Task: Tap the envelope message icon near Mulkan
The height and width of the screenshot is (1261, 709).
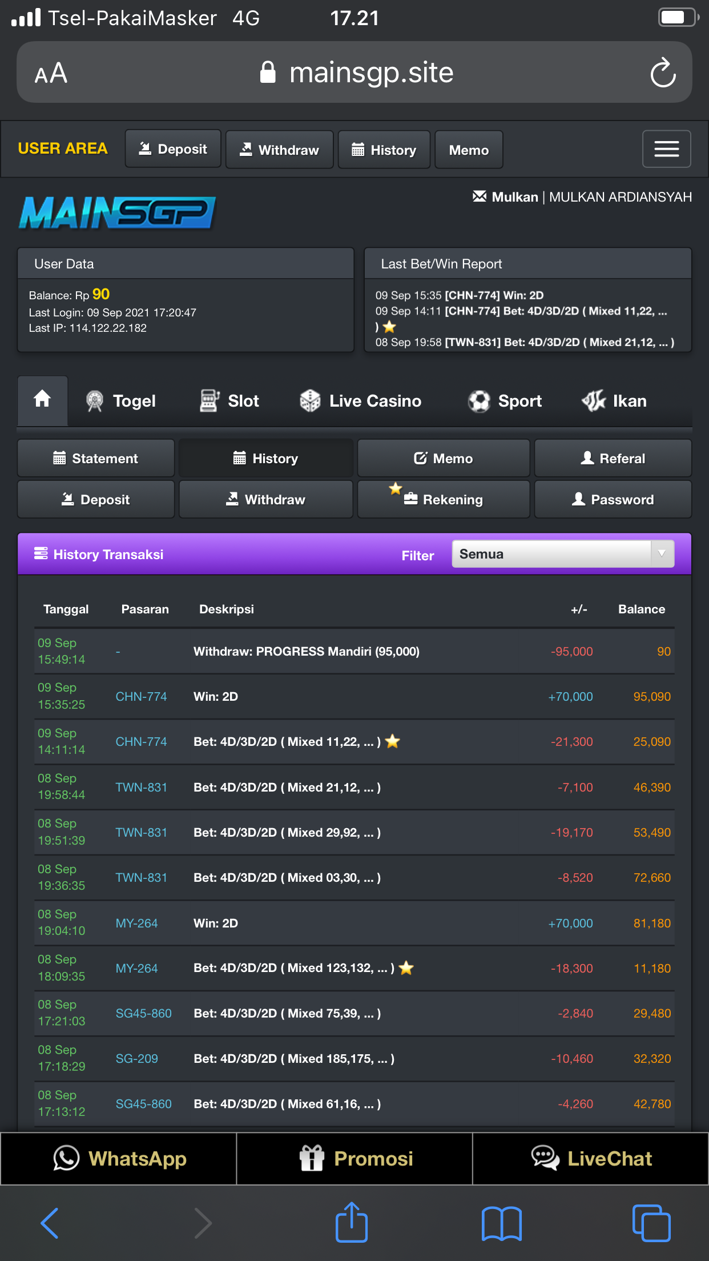Action: [479, 196]
